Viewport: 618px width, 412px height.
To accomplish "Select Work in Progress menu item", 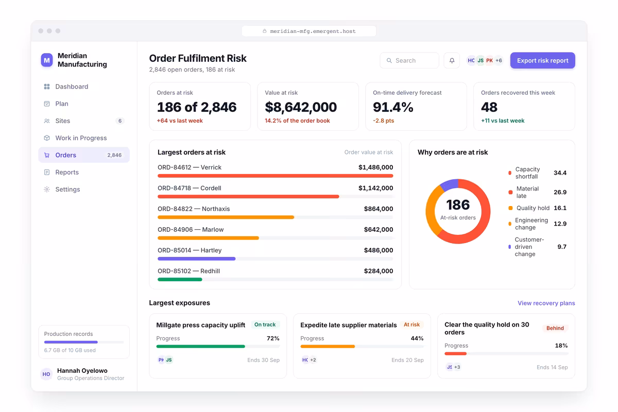I will pos(84,138).
